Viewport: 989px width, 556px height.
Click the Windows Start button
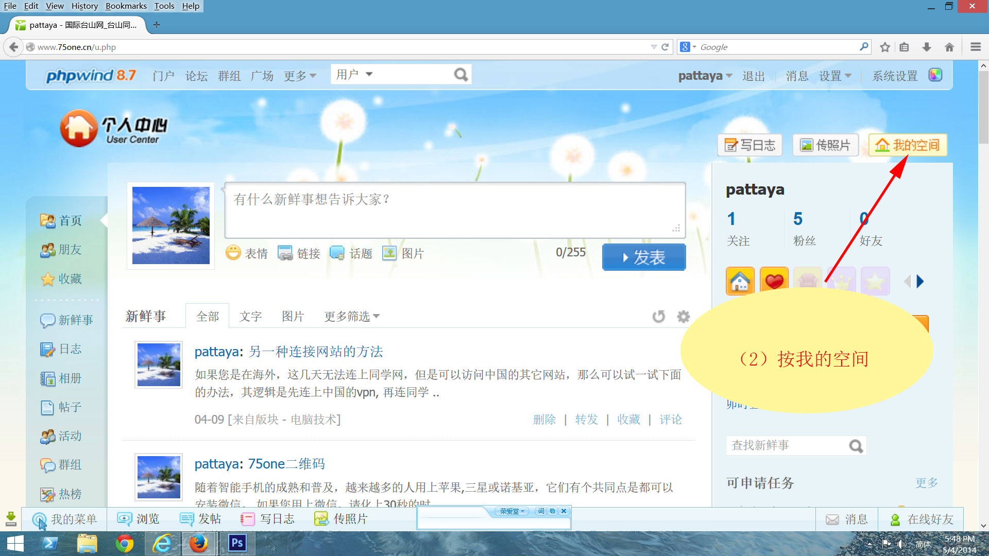pos(15,544)
